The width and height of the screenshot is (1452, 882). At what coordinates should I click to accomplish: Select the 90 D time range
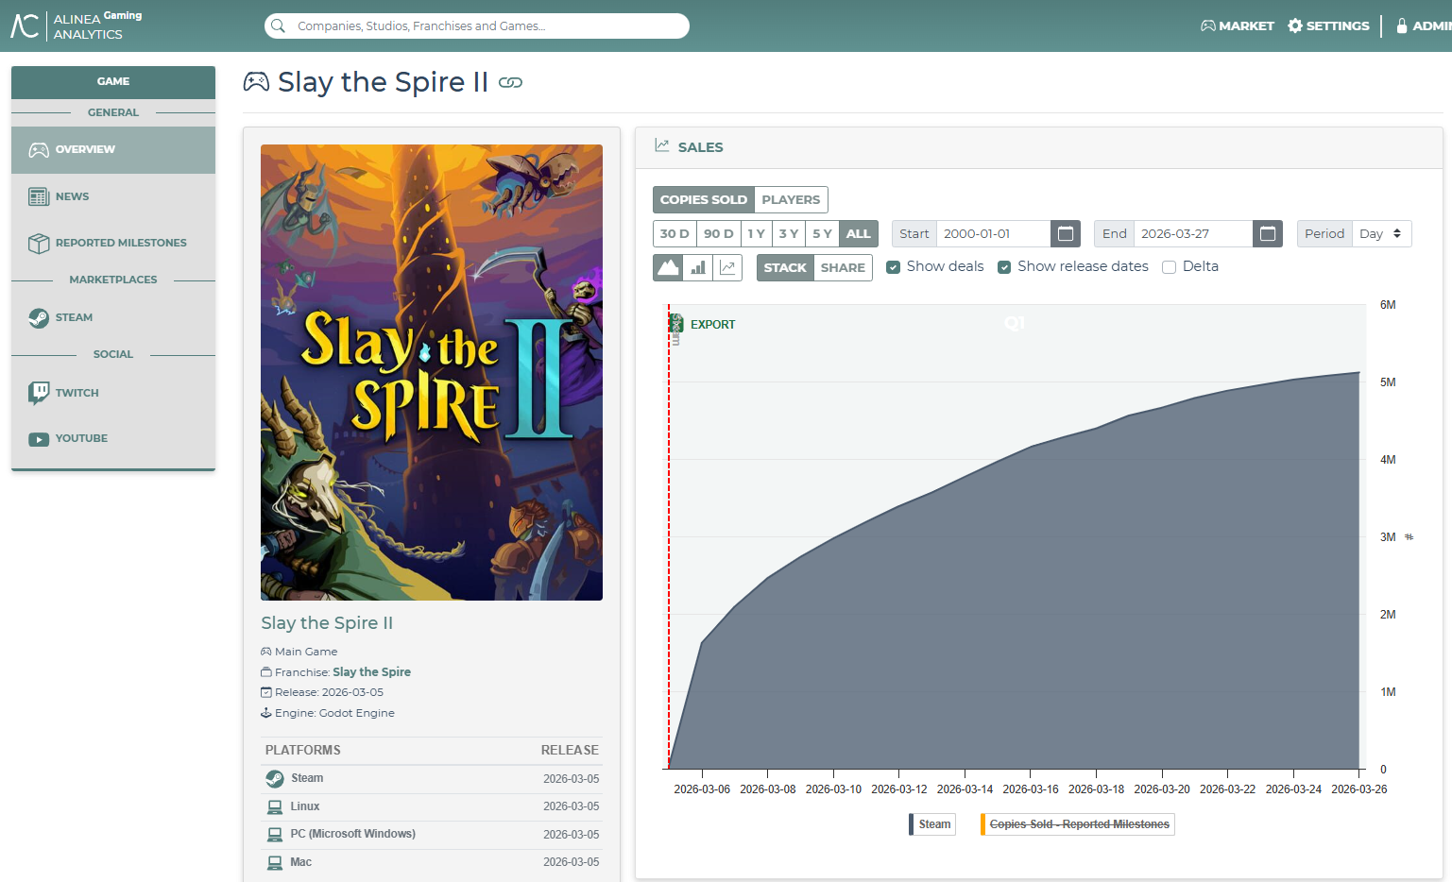(718, 233)
